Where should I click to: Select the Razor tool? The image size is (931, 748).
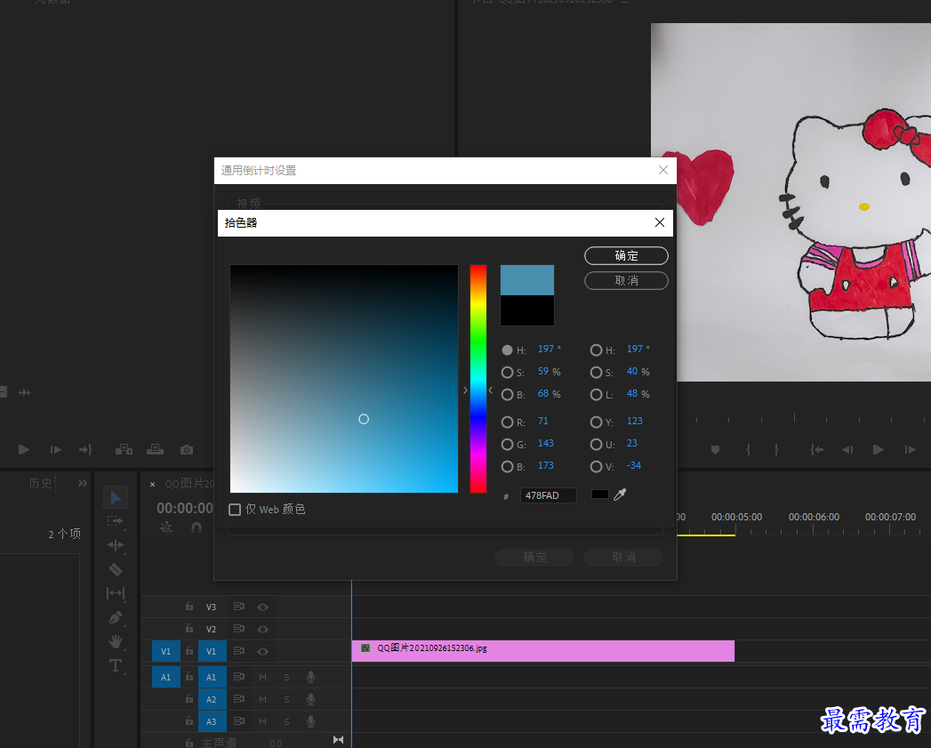pyautogui.click(x=116, y=570)
